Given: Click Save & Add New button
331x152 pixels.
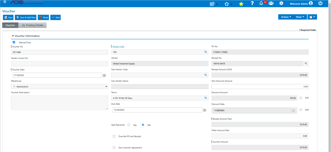Looking at the screenshot, I should [26, 17].
